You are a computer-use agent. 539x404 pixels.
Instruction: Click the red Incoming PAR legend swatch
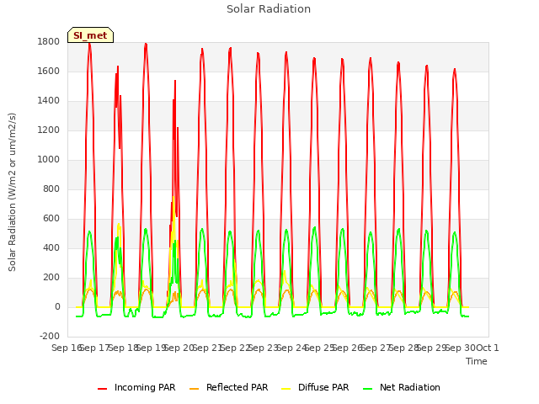(103, 389)
